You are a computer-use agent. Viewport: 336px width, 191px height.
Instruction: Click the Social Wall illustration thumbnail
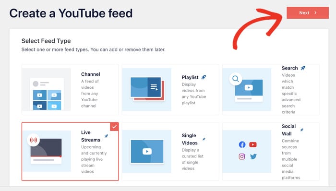coord(247,151)
